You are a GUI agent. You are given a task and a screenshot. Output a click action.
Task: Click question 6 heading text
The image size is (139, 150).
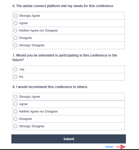(63, 6)
